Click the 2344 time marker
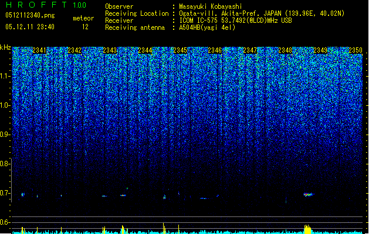369x234 pixels. [145, 50]
